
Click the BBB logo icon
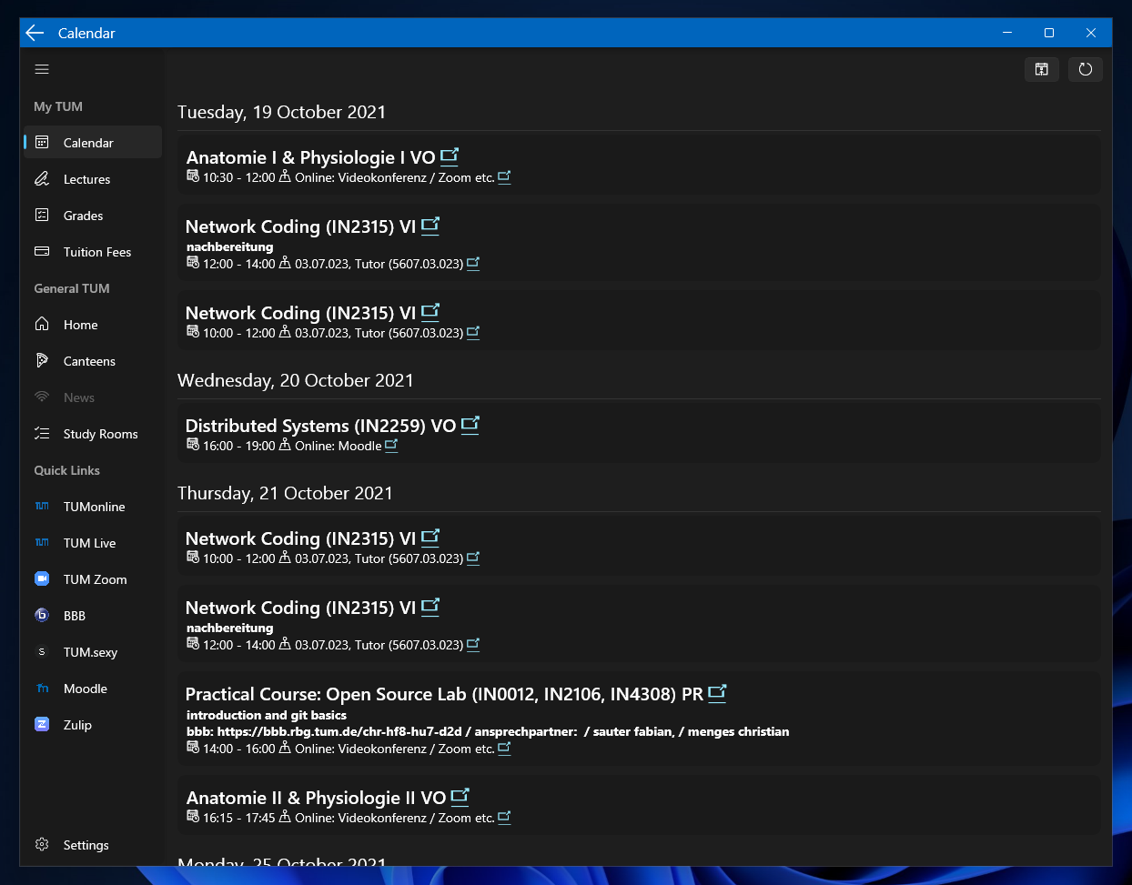click(42, 615)
